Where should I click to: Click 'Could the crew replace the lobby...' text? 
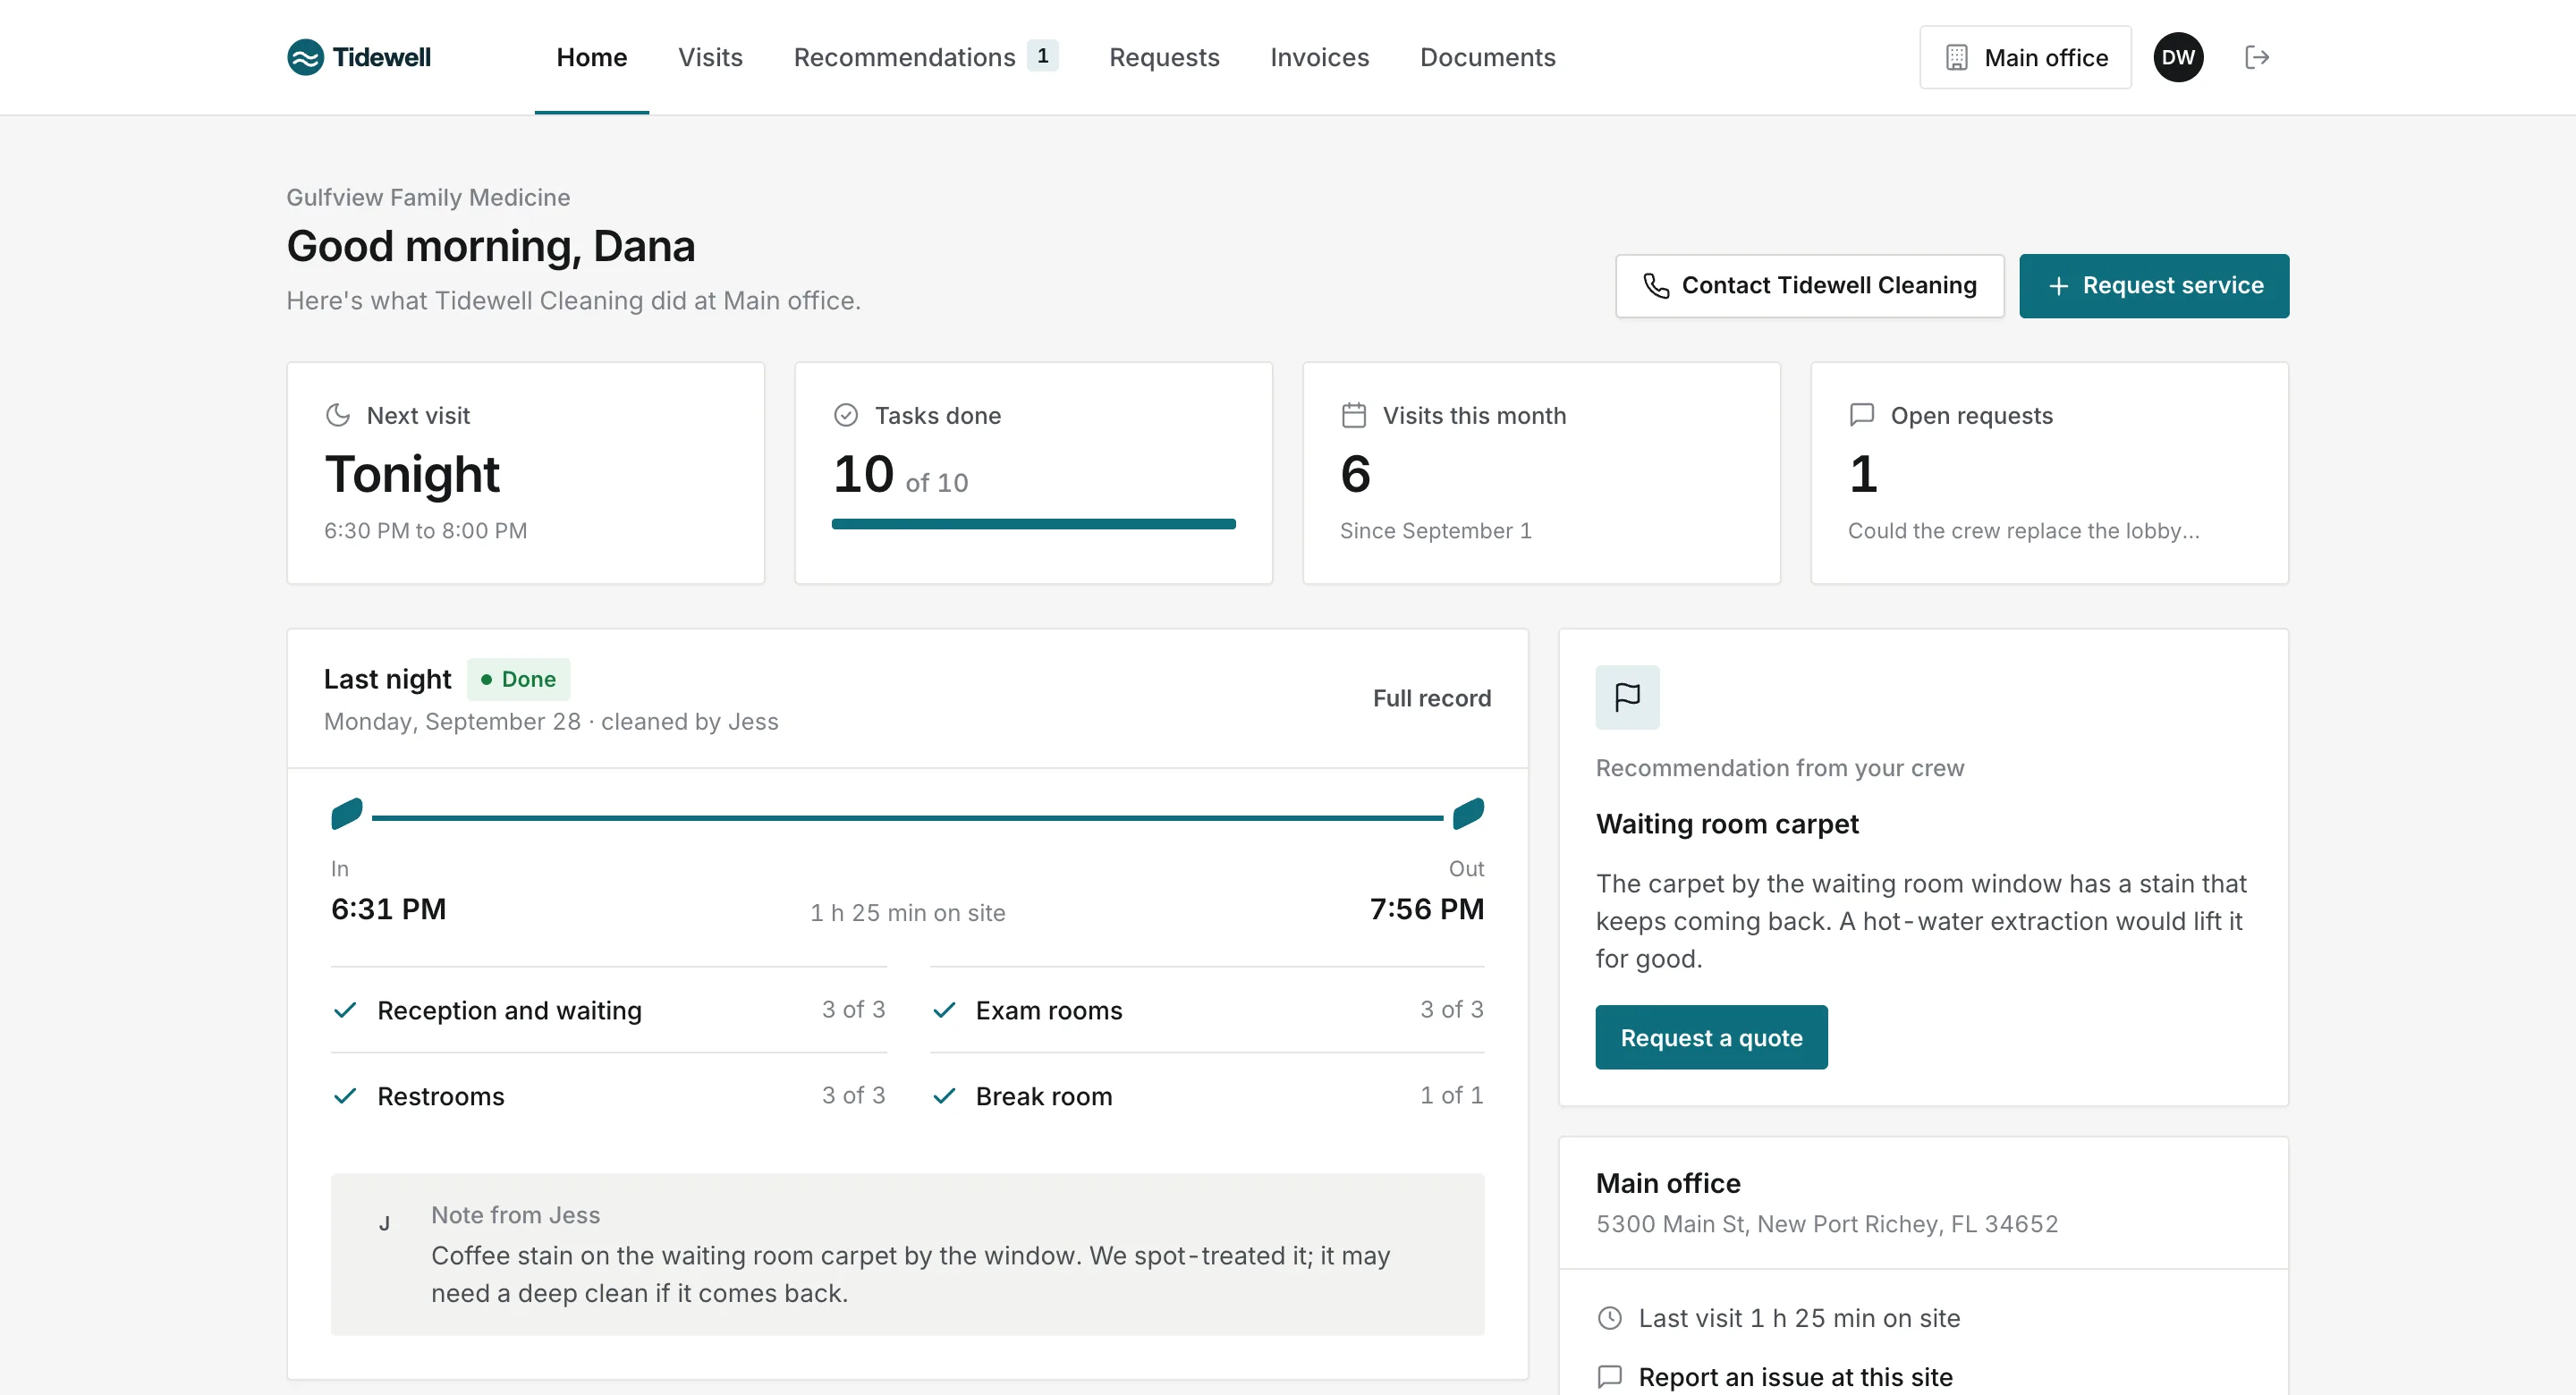tap(2023, 531)
